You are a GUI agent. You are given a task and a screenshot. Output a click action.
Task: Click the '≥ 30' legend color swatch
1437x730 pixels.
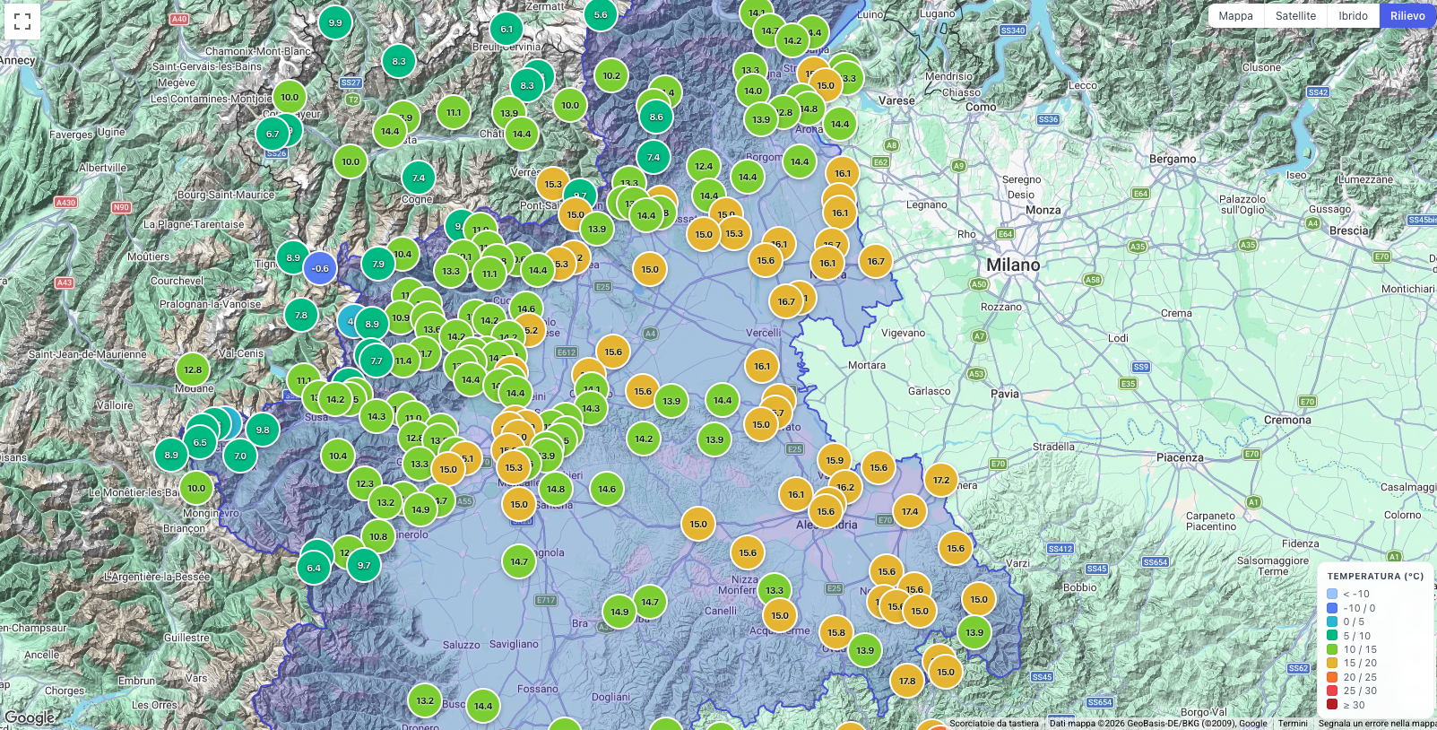click(x=1332, y=705)
